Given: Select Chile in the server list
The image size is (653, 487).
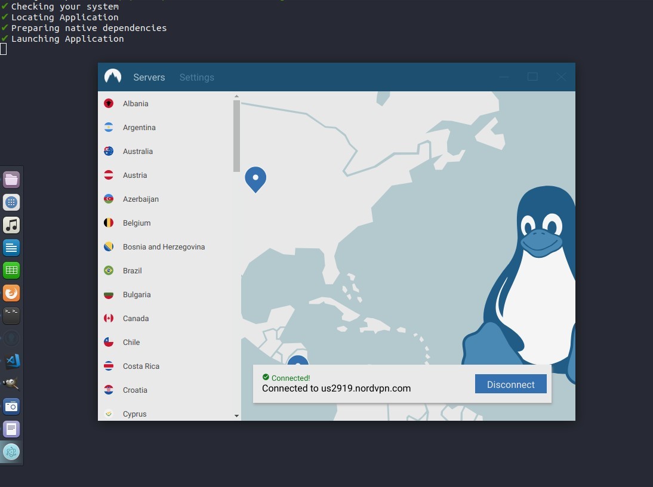Looking at the screenshot, I should [165, 342].
